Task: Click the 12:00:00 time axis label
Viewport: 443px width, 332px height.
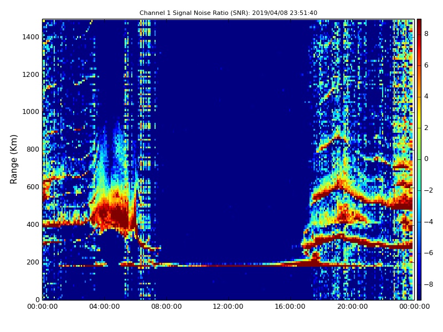Action: (x=228, y=307)
